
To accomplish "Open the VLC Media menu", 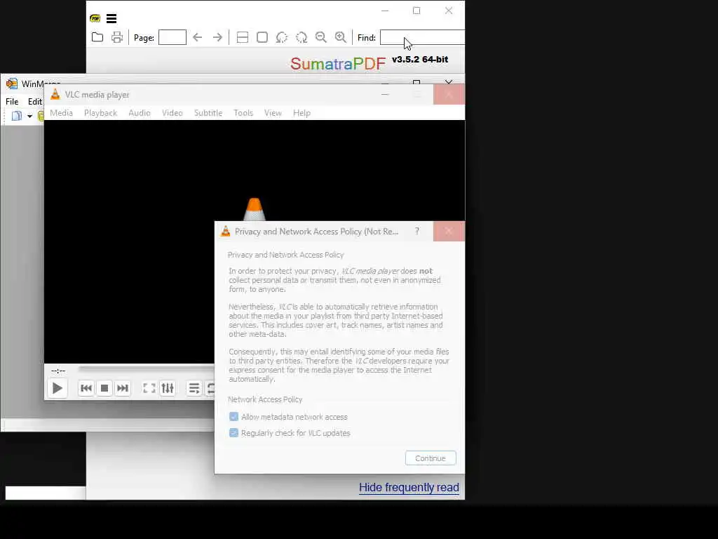I will click(62, 113).
